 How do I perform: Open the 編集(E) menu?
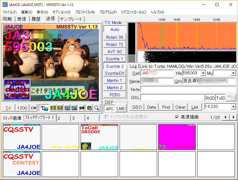click(27, 12)
